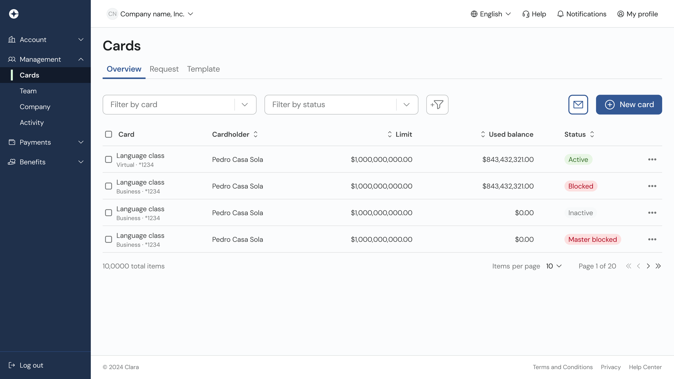674x379 pixels.
Task: Click the Clara logo in sidebar
Action: 14,14
